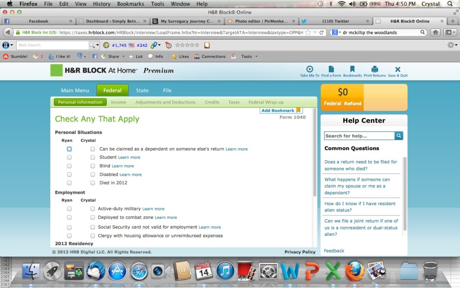
Task: Check Deployed to combat zone for Crystal
Action: (x=93, y=217)
